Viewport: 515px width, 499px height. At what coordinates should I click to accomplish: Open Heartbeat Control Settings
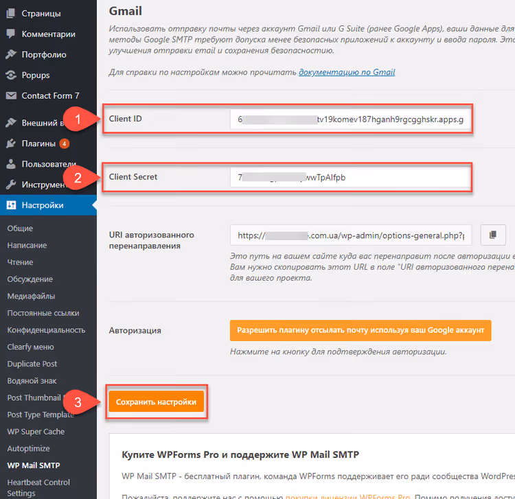coord(38,488)
